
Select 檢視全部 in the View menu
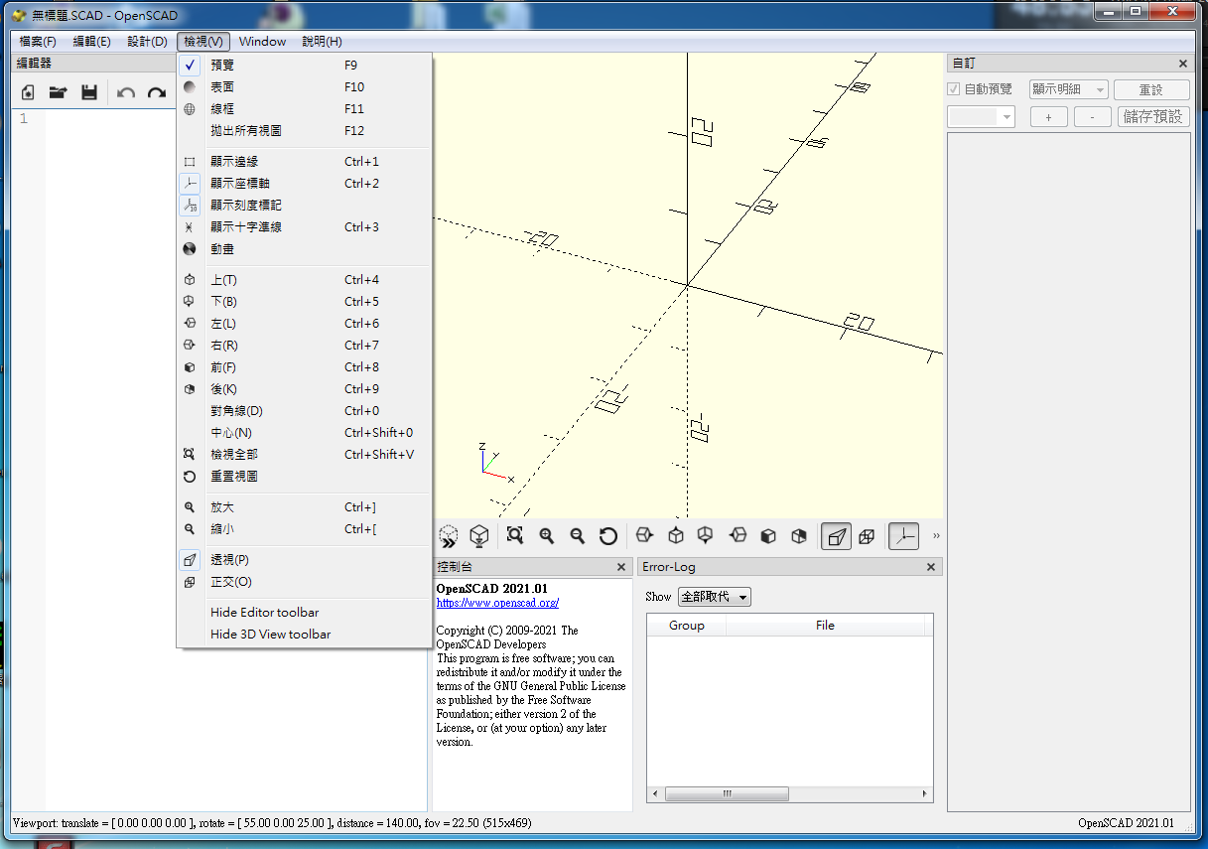(304, 454)
